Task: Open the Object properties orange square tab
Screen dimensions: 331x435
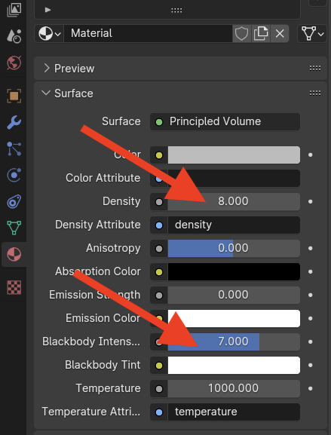Action: tap(14, 96)
